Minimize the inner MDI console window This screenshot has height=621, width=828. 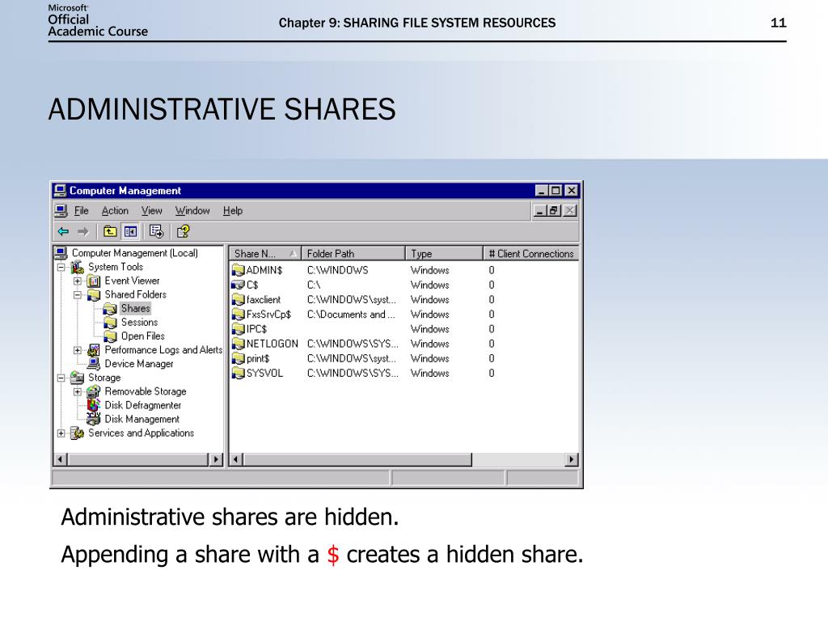coord(539,211)
